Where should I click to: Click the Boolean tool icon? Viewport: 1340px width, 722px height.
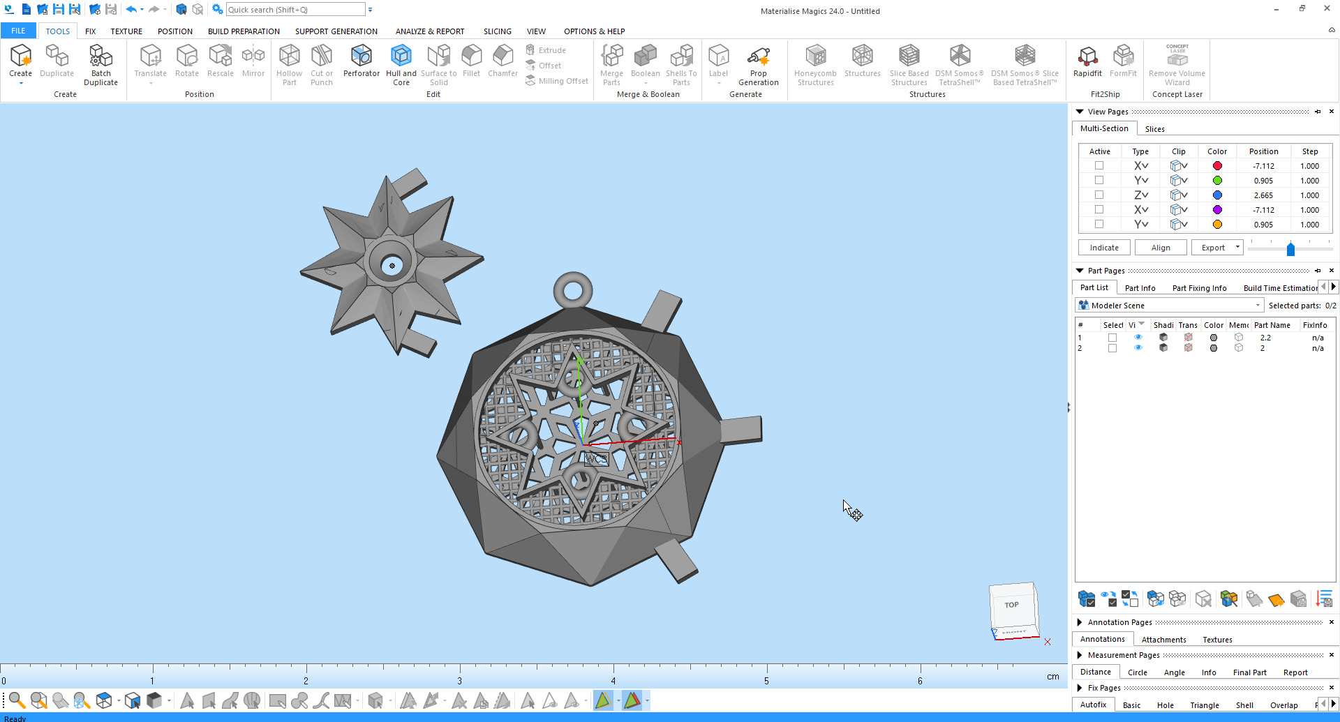tap(645, 55)
